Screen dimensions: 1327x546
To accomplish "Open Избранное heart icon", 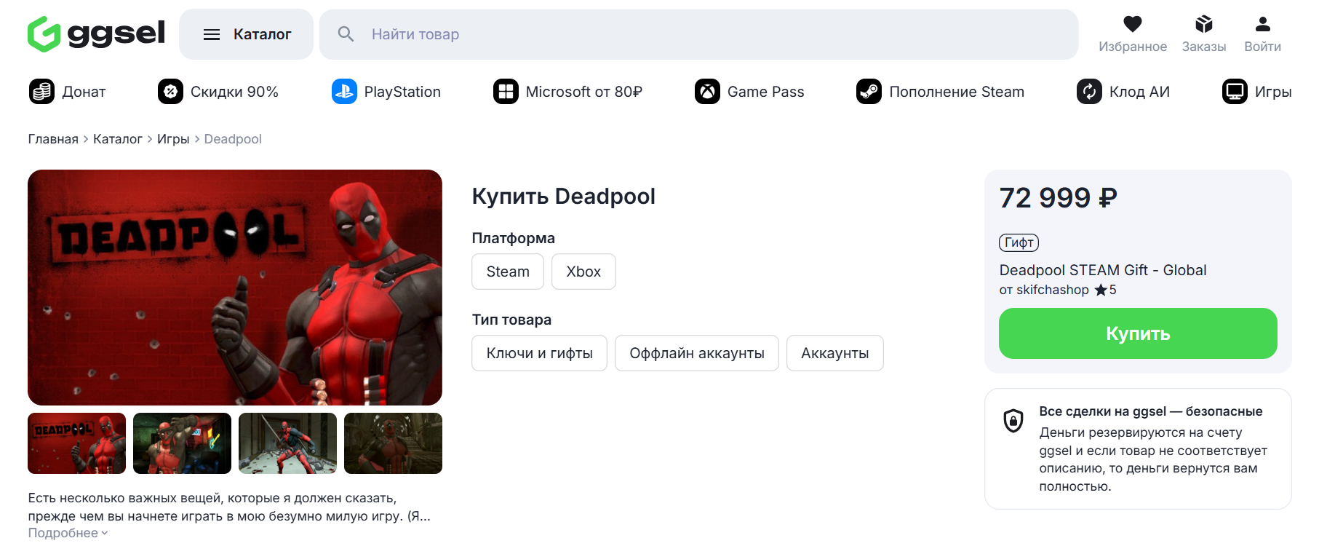I will click(1133, 24).
